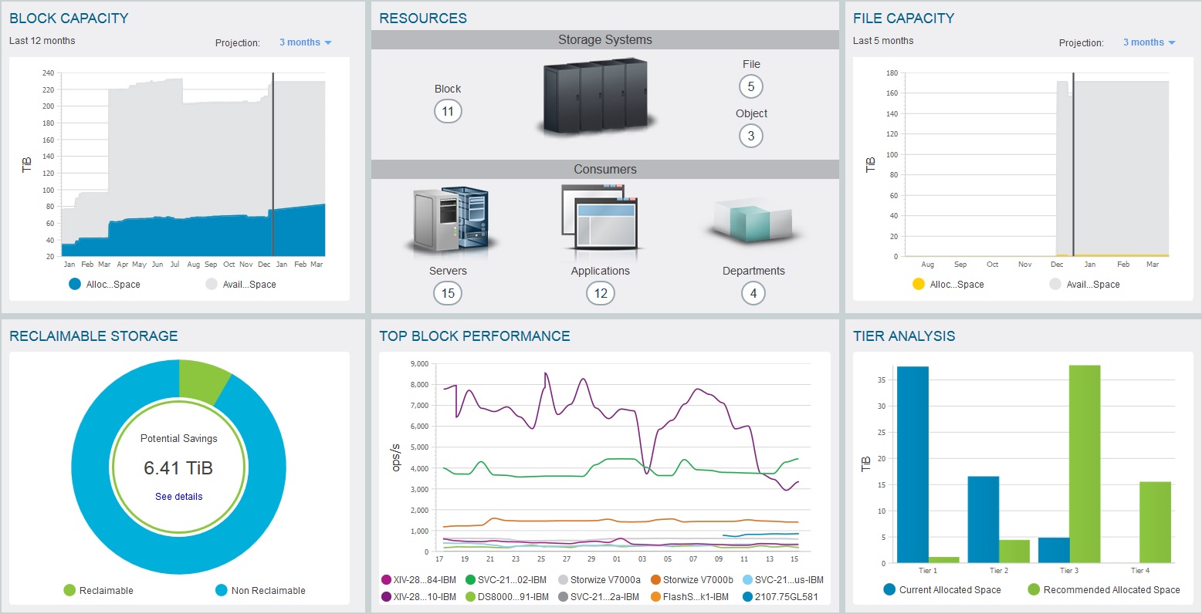Screen dimensions: 1202x614
Task: Click yellow Alloc...Space legend in File Capacity
Action: click(948, 284)
